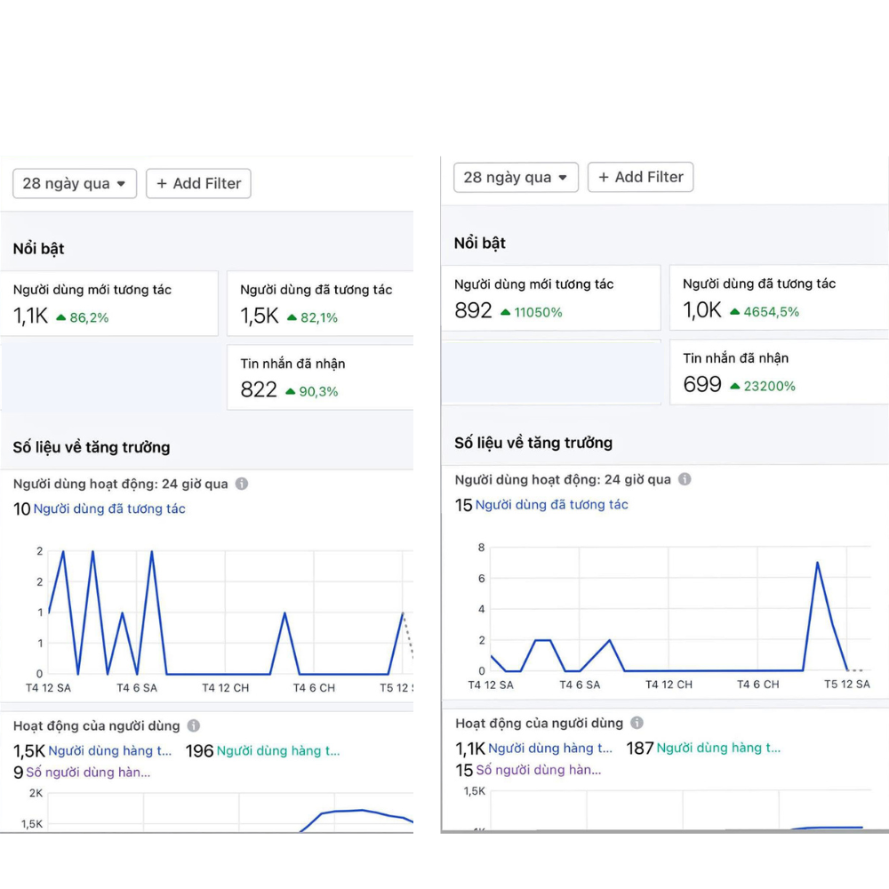Open the "15 Người dùng đã tương tác" link
889x889 pixels.
[x=541, y=505]
